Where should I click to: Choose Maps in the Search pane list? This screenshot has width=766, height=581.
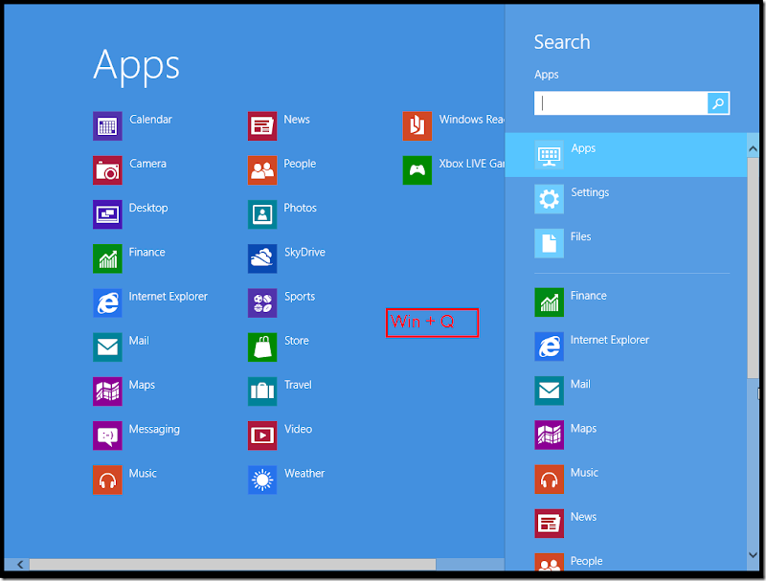coord(626,435)
